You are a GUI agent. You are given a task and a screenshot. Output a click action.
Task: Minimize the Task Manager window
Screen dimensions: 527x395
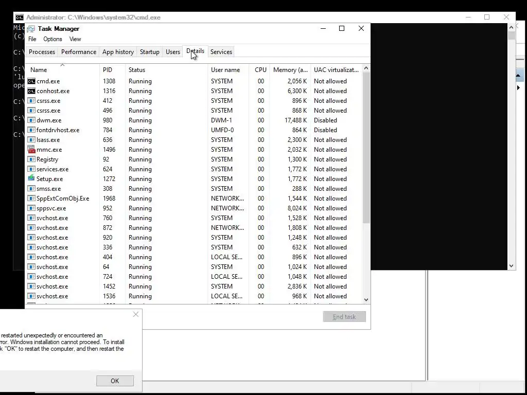pos(323,29)
